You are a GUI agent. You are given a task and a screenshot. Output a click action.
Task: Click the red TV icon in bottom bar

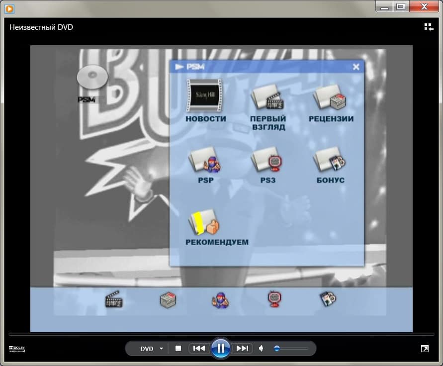point(274,299)
